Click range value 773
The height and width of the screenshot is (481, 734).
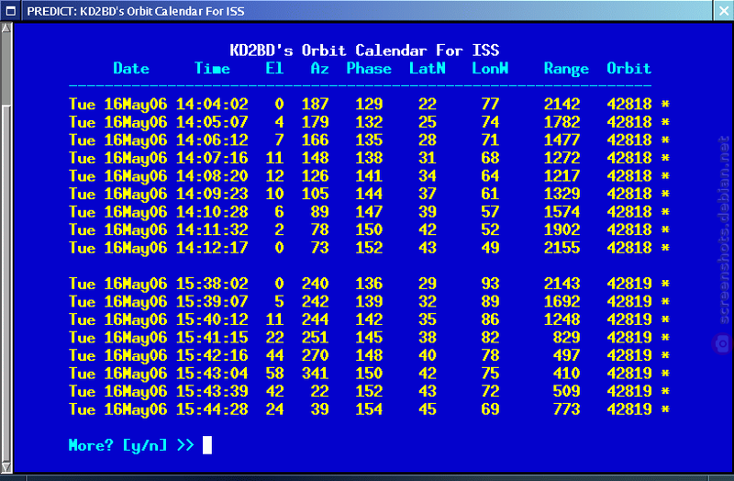(x=566, y=409)
